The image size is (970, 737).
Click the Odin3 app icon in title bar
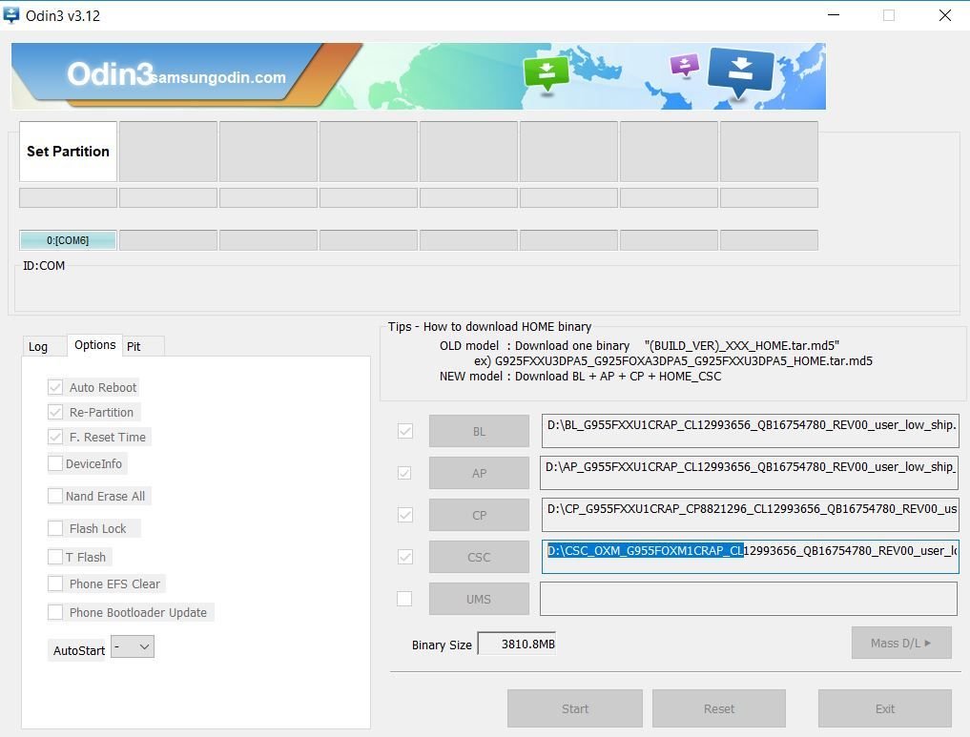click(x=10, y=15)
